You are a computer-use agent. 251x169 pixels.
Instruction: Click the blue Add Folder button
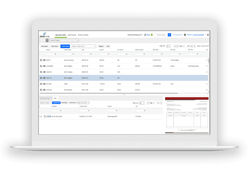coord(65,46)
